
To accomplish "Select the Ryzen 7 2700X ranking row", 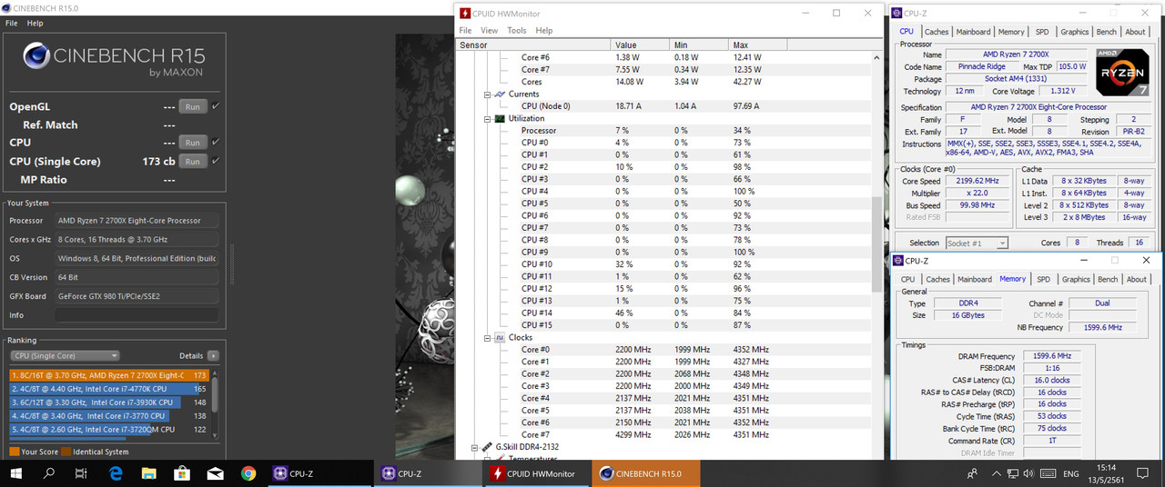I will (109, 374).
